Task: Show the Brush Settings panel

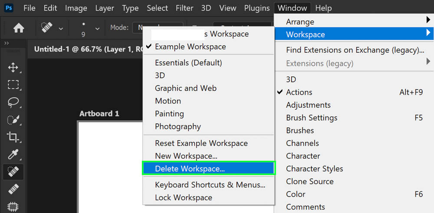Action: [x=354, y=118]
